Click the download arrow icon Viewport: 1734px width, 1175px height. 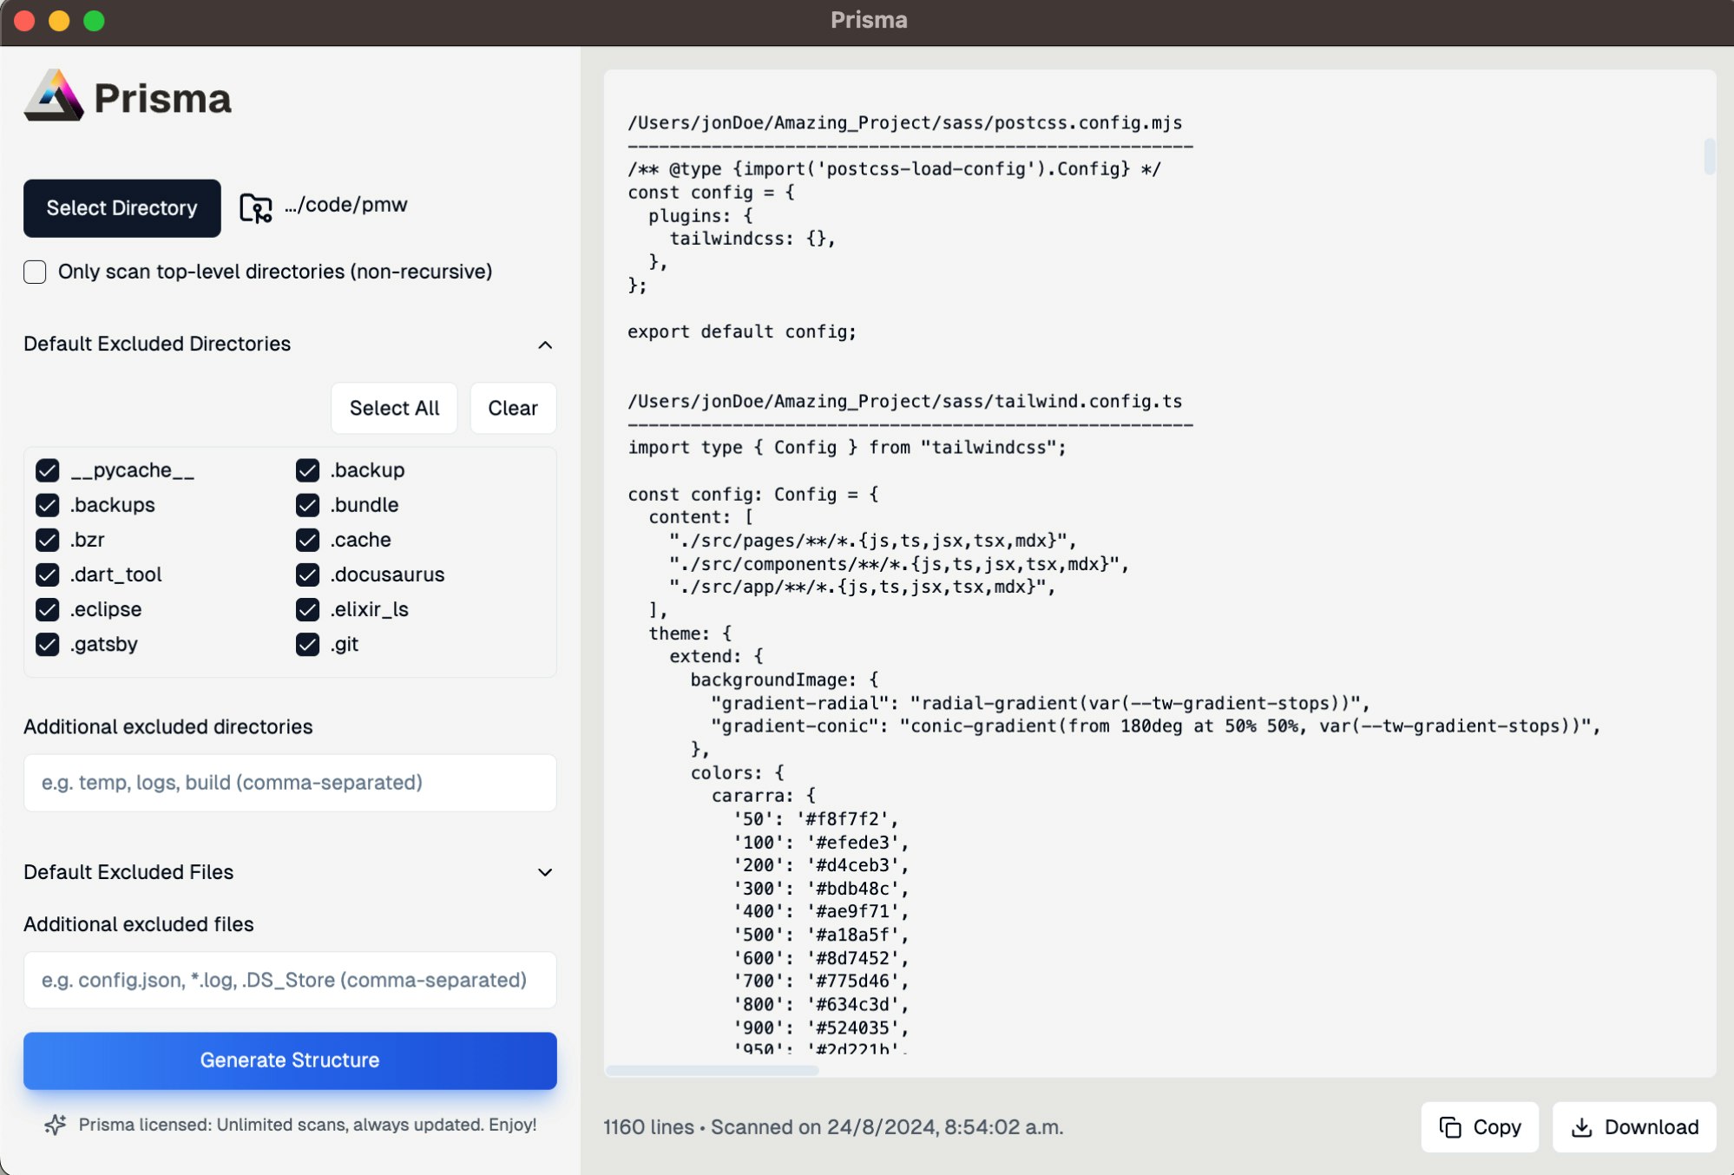pyautogui.click(x=1581, y=1126)
